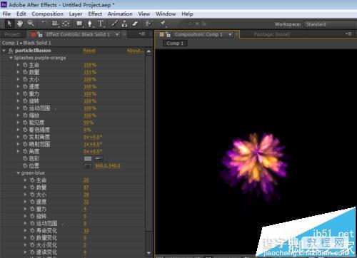
Task: Click the eyedropper beside the 色彩 swatch
Action: pos(99,158)
